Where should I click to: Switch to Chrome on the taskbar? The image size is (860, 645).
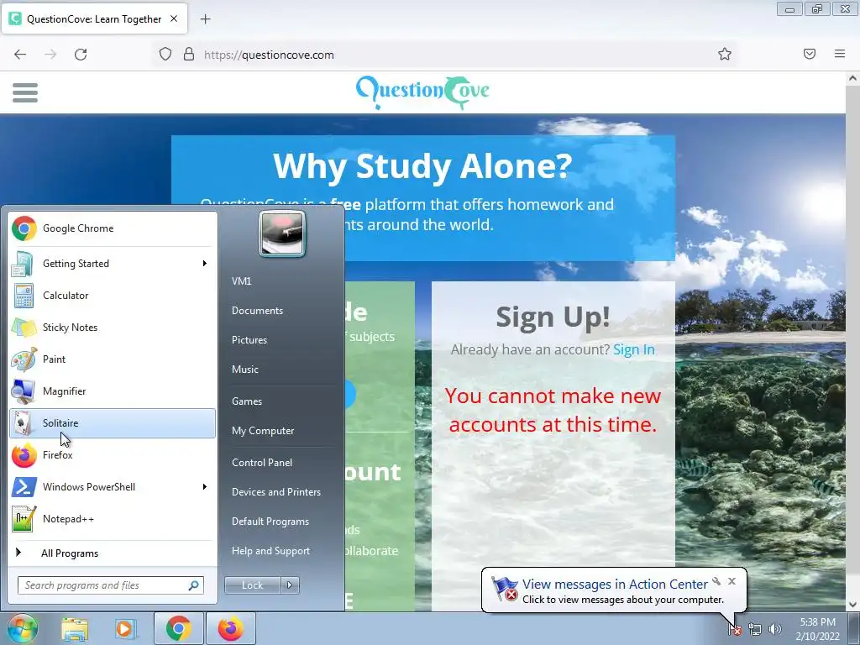click(x=179, y=628)
